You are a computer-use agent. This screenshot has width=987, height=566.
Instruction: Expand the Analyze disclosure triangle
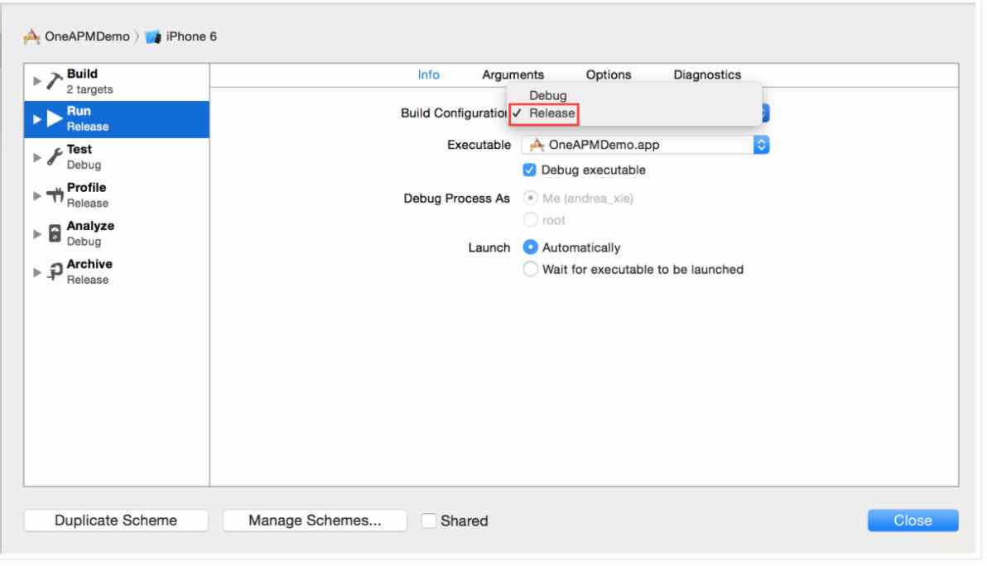pyautogui.click(x=36, y=234)
